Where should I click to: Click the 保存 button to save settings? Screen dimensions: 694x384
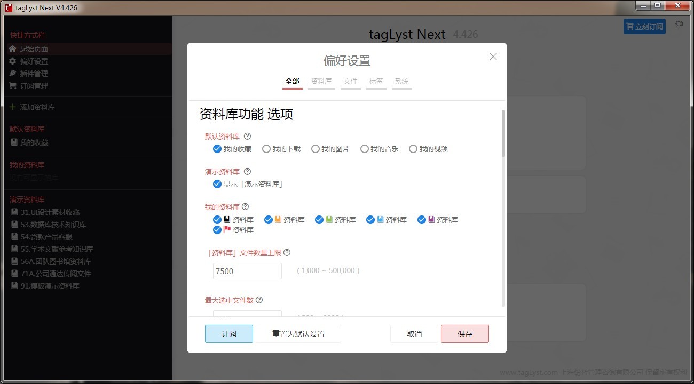464,333
